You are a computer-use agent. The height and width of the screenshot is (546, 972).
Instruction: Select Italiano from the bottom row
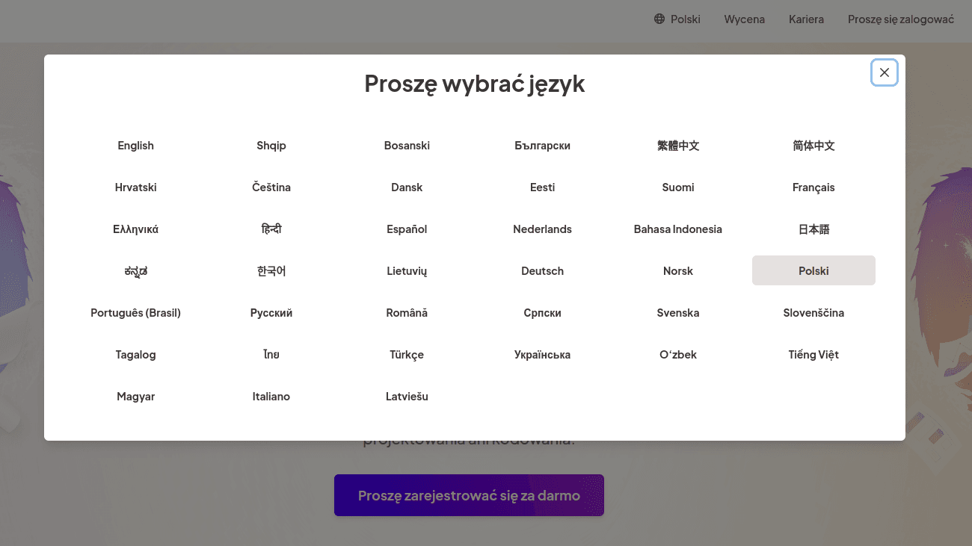point(271,396)
